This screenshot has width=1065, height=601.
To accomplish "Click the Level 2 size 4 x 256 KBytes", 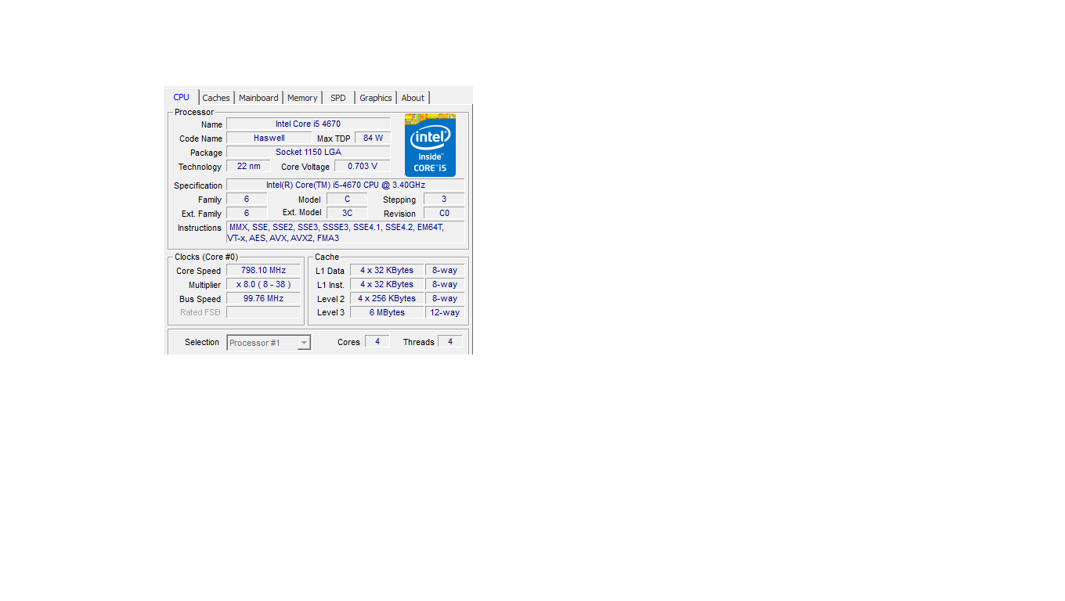I will tap(387, 298).
